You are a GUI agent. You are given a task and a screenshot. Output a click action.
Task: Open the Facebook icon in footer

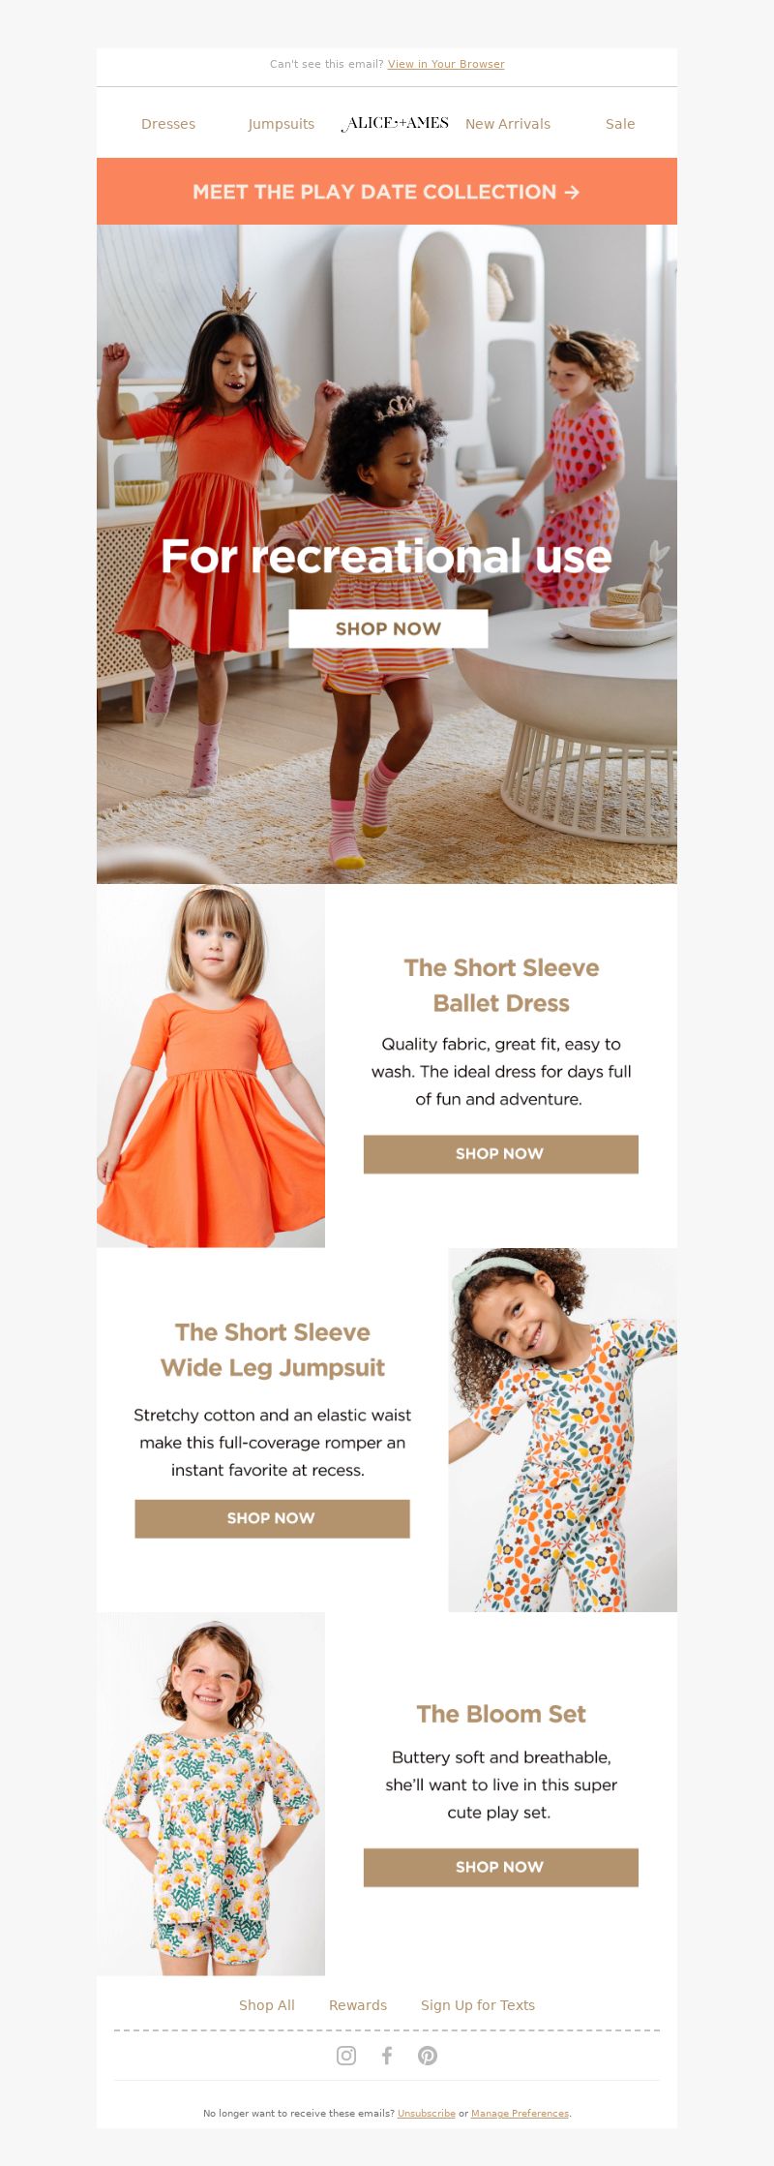[x=387, y=2055]
